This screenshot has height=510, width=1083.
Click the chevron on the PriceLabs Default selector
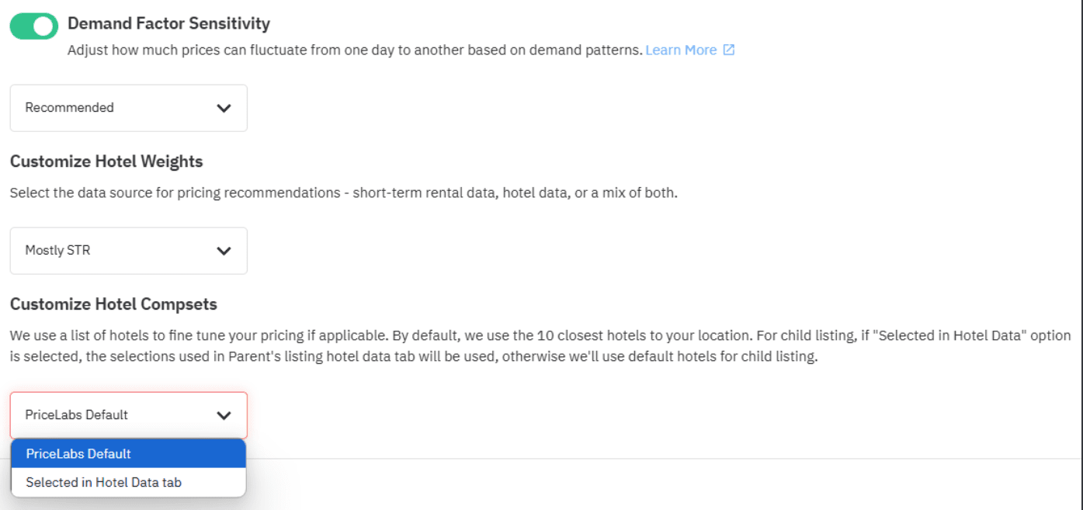click(x=224, y=415)
